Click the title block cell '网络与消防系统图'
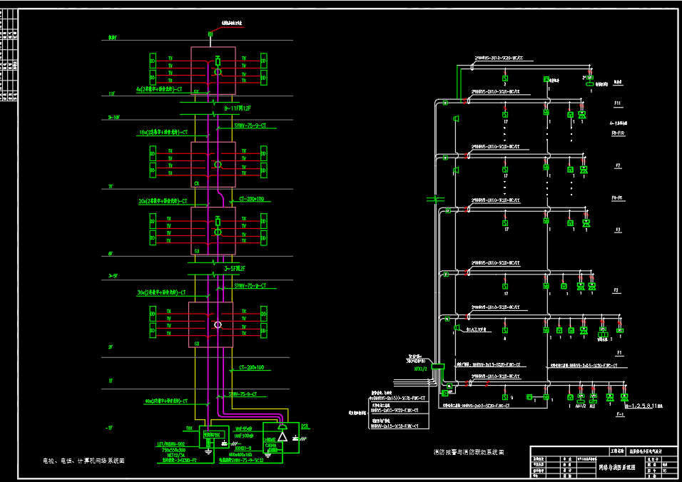Image resolution: width=682 pixels, height=482 pixels. pyautogui.click(x=617, y=467)
